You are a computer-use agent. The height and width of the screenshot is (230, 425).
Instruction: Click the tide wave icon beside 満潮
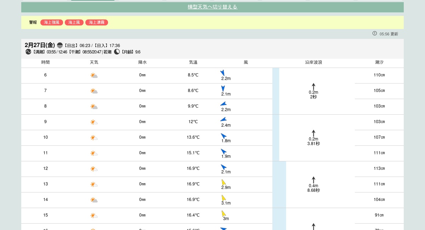[28, 52]
